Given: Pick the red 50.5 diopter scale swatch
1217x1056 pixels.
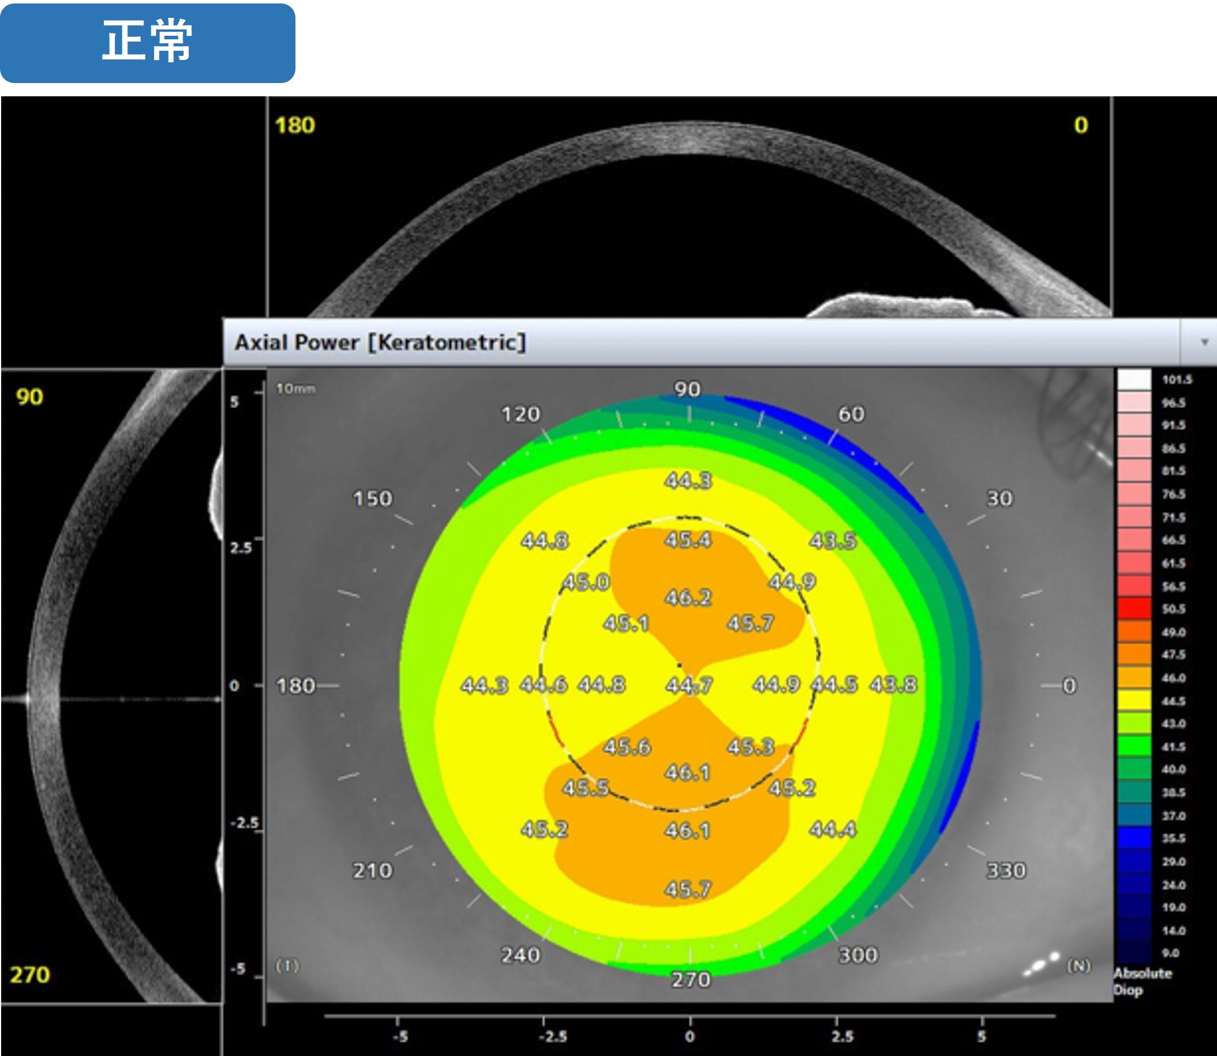Looking at the screenshot, I should pos(1134,608).
